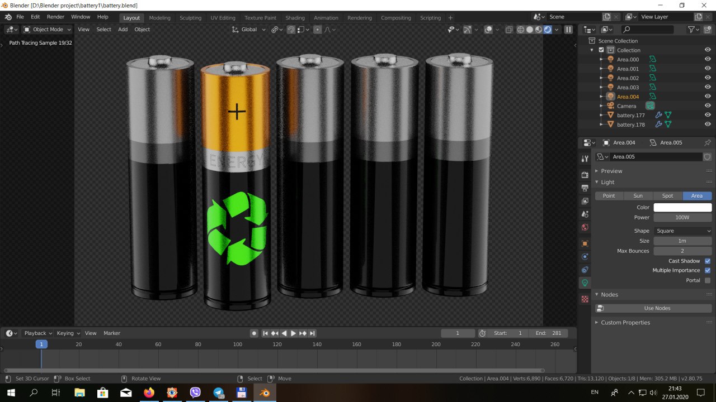716x402 pixels.
Task: Toggle Collection visibility eye
Action: tap(708, 50)
